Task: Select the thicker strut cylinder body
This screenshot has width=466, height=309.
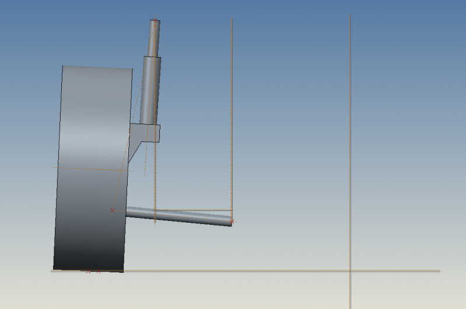Action: pyautogui.click(x=151, y=90)
